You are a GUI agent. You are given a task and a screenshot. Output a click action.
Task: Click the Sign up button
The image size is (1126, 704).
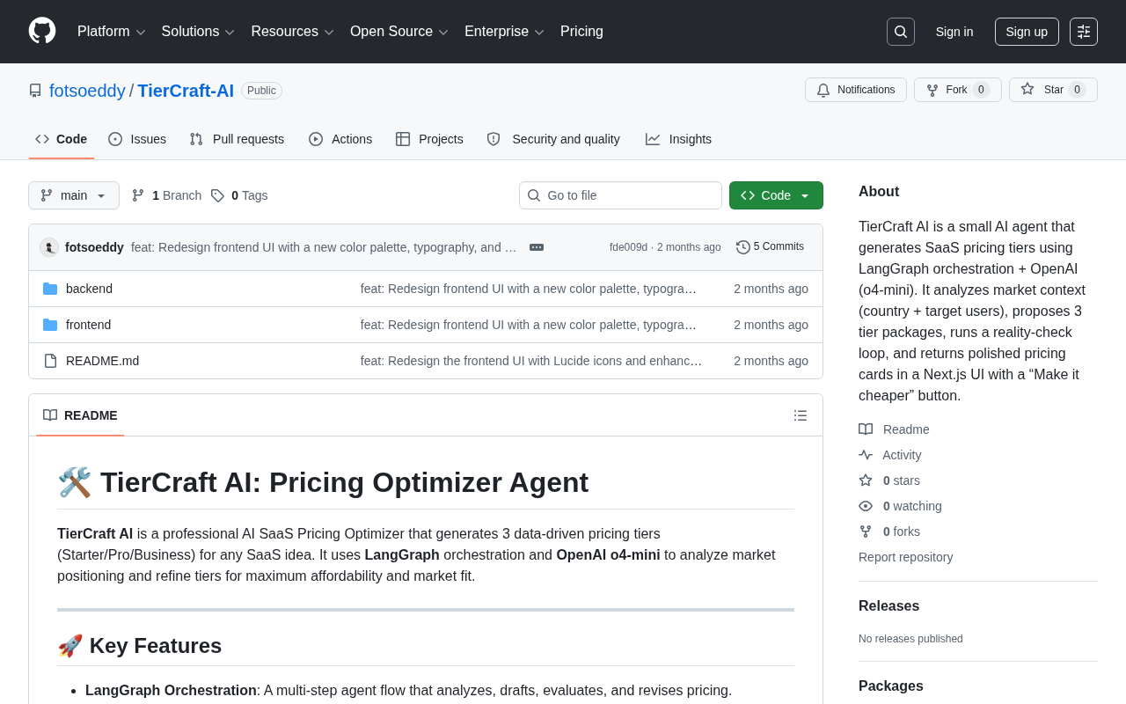(1027, 32)
